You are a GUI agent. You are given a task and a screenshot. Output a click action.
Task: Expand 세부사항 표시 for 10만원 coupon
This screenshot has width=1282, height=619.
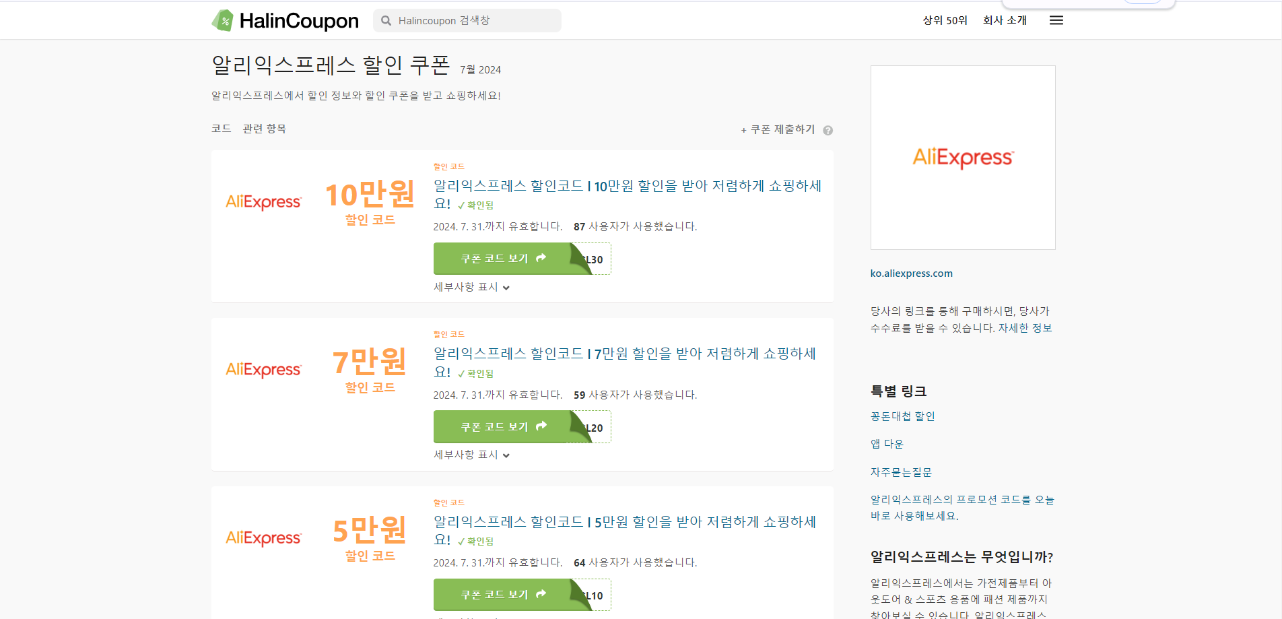[x=471, y=287]
